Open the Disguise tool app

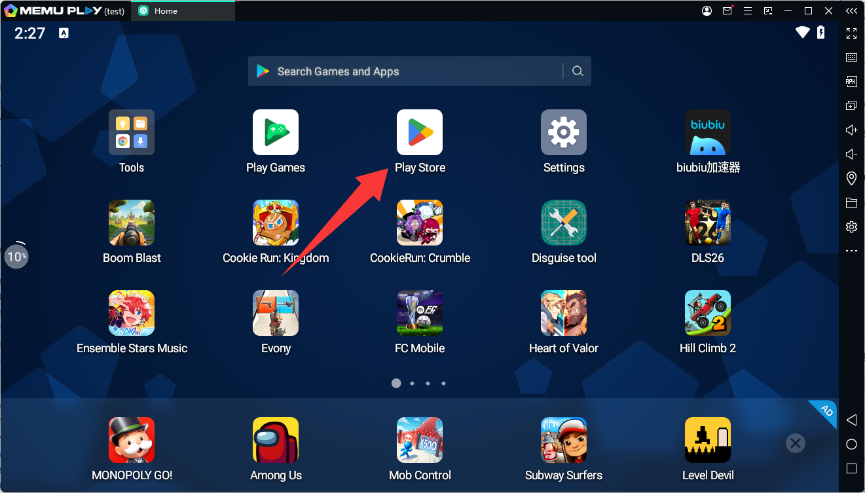[564, 223]
